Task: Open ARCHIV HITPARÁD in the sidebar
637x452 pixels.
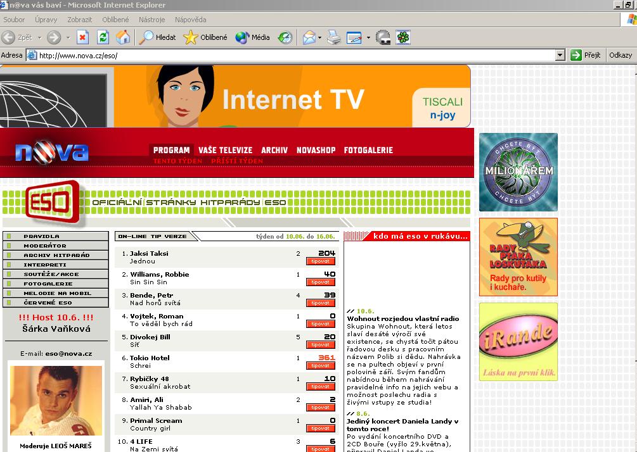Action: tap(56, 255)
